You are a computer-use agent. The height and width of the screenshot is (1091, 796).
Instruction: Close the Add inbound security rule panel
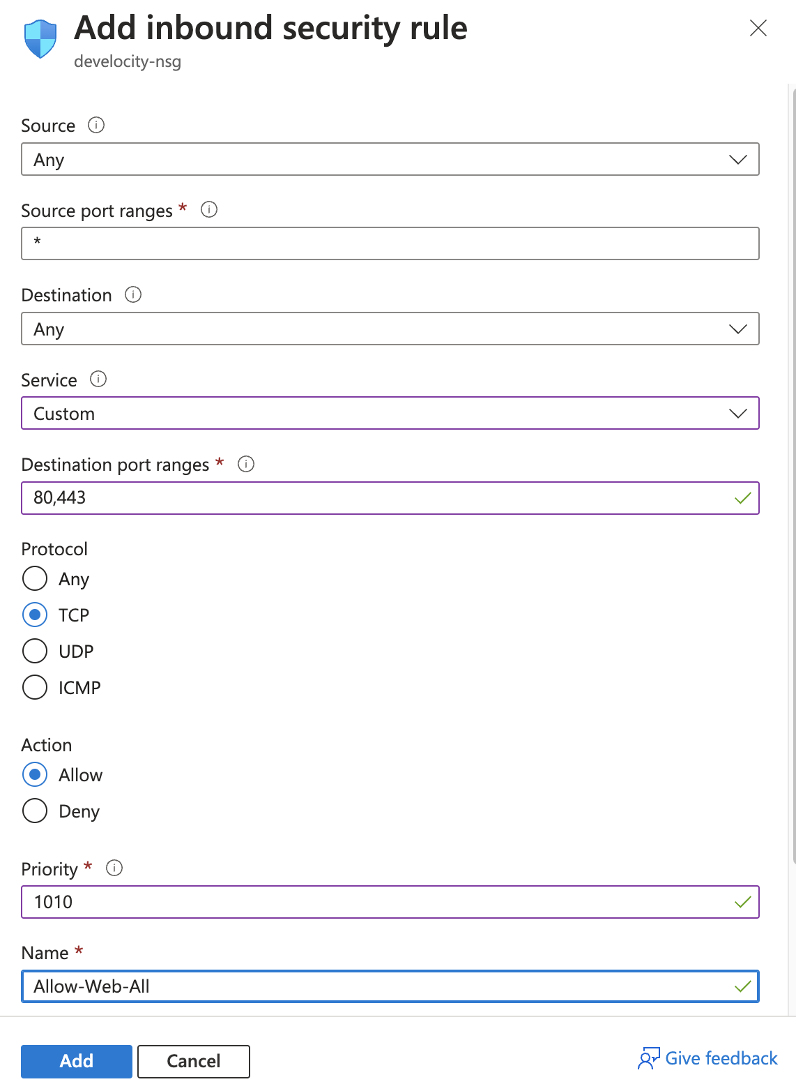(x=758, y=28)
